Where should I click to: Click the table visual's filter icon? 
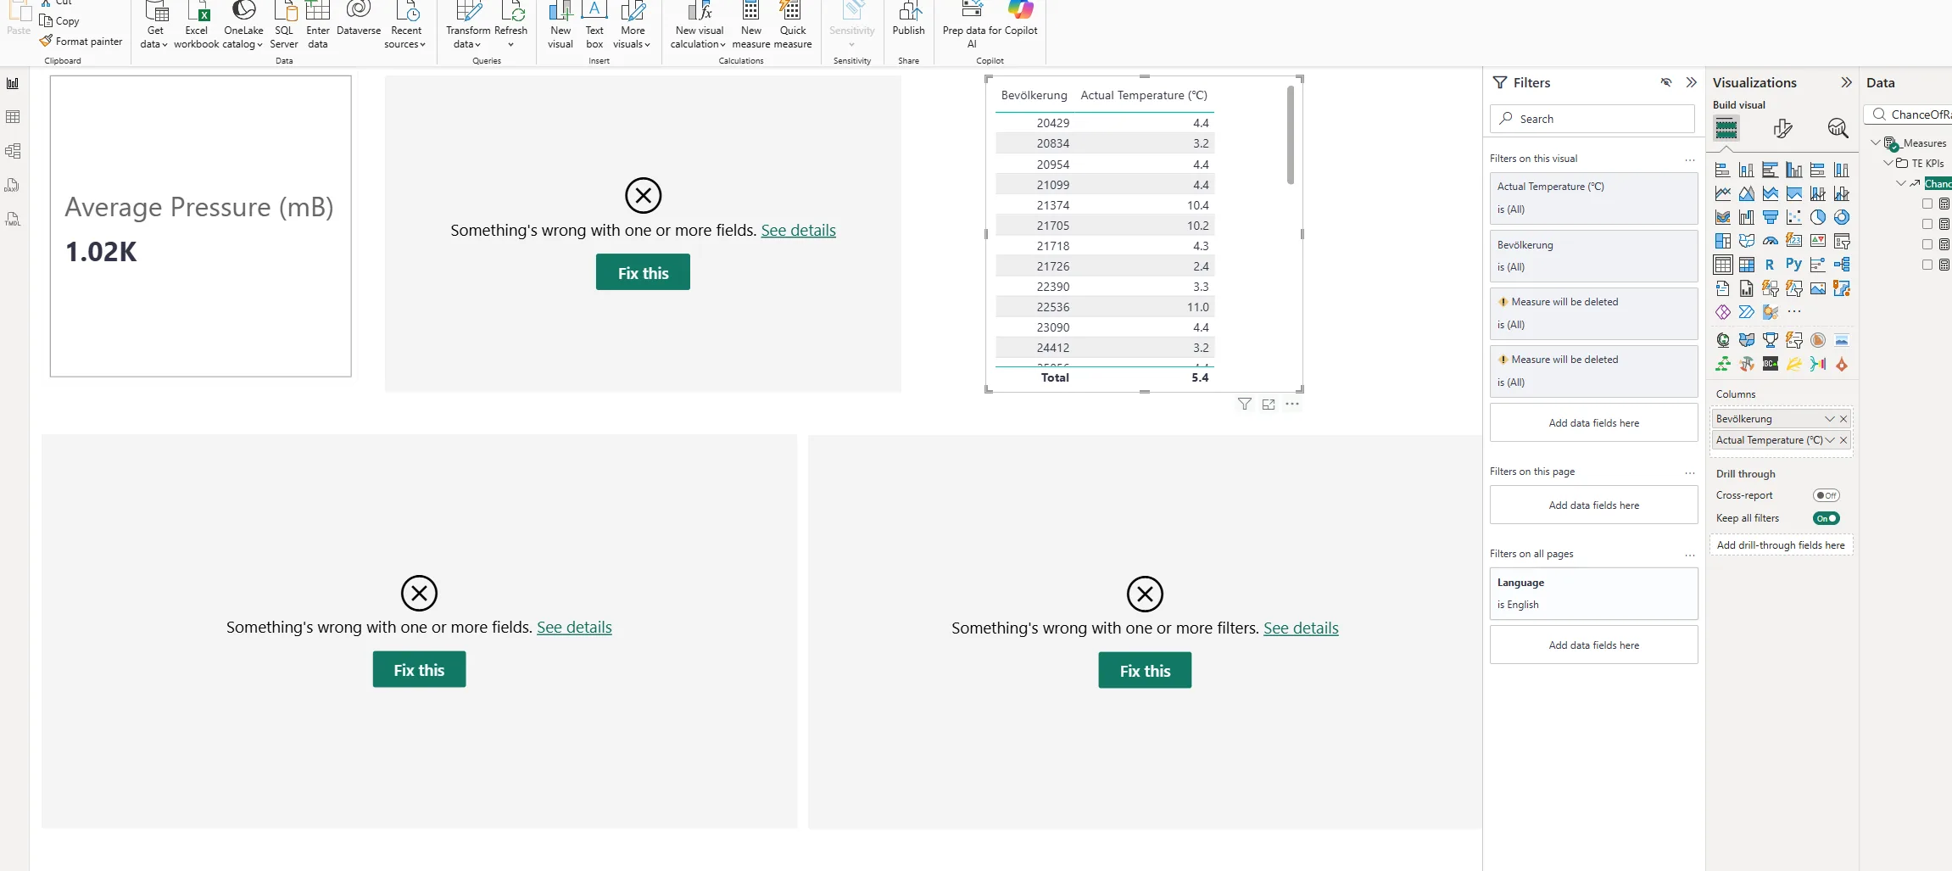[x=1244, y=405]
